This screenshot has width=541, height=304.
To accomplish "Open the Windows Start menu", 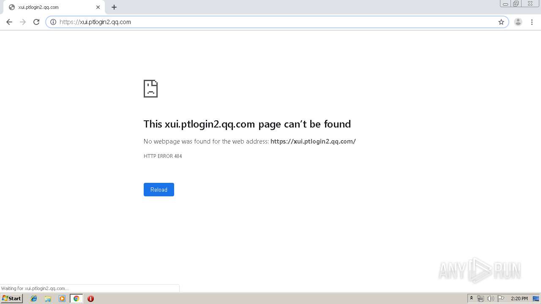I will point(12,299).
